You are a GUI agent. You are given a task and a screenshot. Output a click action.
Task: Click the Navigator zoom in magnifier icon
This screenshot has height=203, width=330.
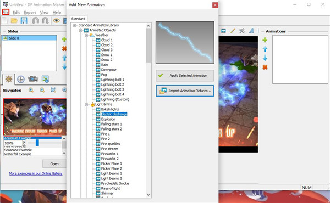31,91
